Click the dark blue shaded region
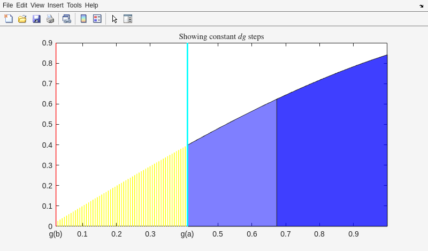Screen dimensions: 428x251 (x=332, y=161)
